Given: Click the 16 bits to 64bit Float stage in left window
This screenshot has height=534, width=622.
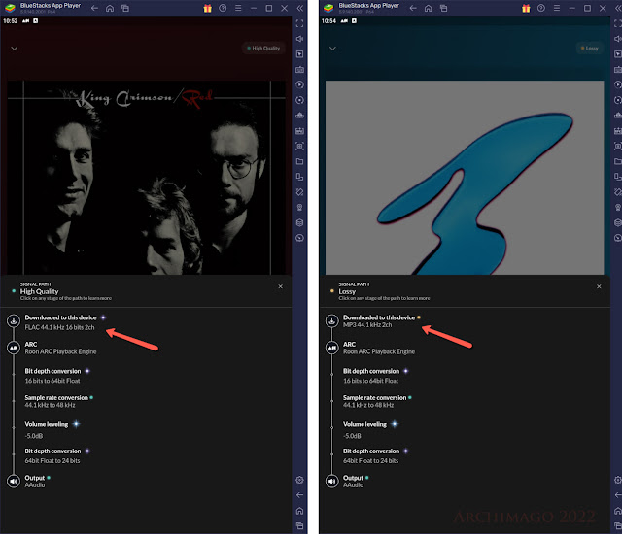Looking at the screenshot, I should (x=57, y=376).
